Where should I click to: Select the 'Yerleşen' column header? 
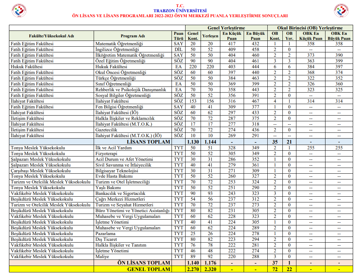point(210,36)
